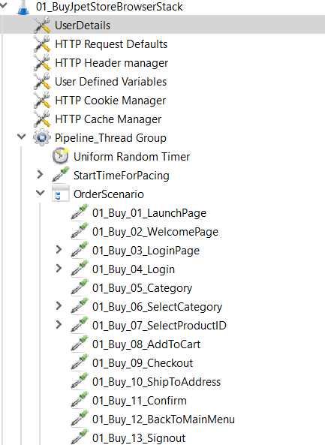This screenshot has width=325, height=445.
Task: Select HTTP Cache Manager element
Action: 108,119
